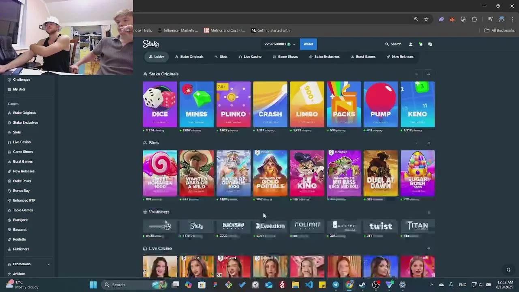The width and height of the screenshot is (519, 292).
Task: Switch to the Burst Games tab
Action: click(363, 57)
